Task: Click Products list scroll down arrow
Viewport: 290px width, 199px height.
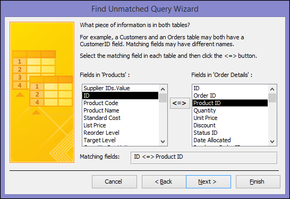Action: pyautogui.click(x=163, y=142)
